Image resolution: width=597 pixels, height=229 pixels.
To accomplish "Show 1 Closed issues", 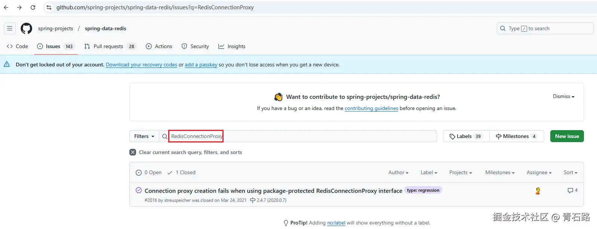I will point(181,172).
